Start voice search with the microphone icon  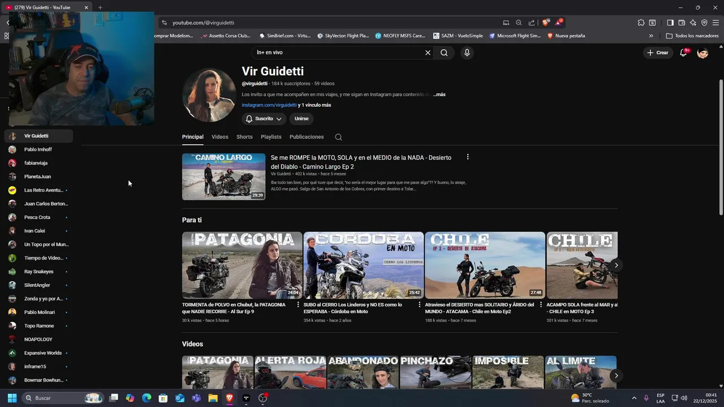[467, 53]
